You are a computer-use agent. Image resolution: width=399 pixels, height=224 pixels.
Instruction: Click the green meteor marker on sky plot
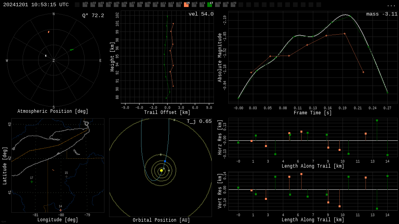point(72,50)
